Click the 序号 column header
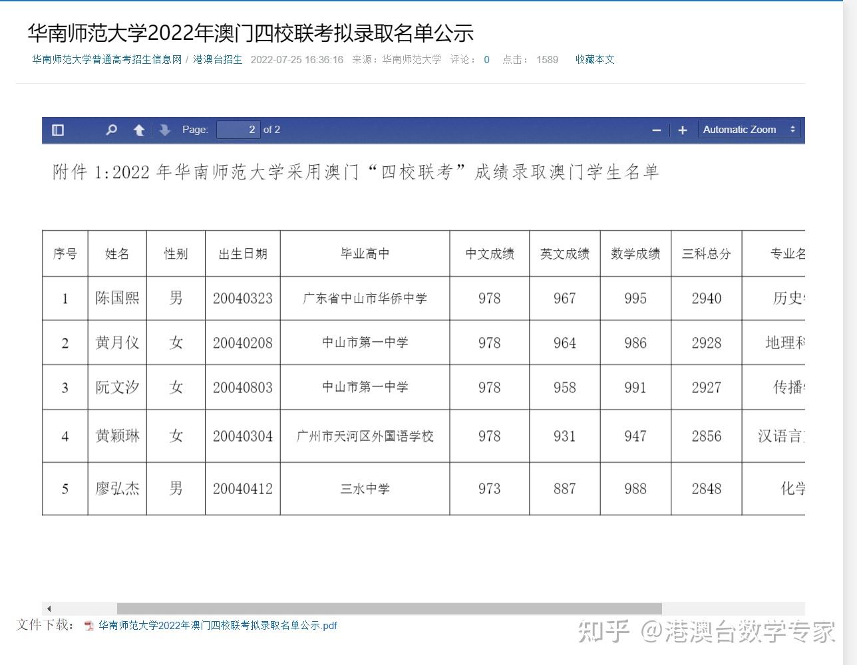Viewport: 857px width, 665px height. coord(65,253)
